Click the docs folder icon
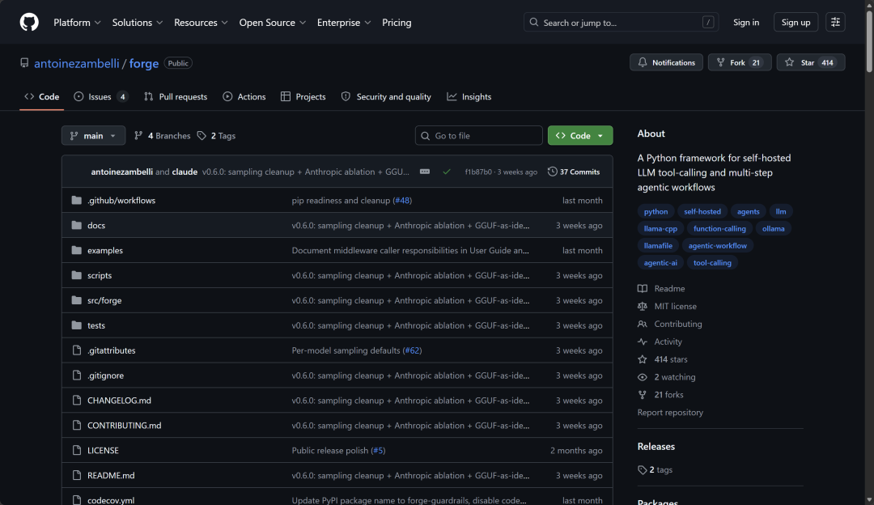 [x=76, y=225]
